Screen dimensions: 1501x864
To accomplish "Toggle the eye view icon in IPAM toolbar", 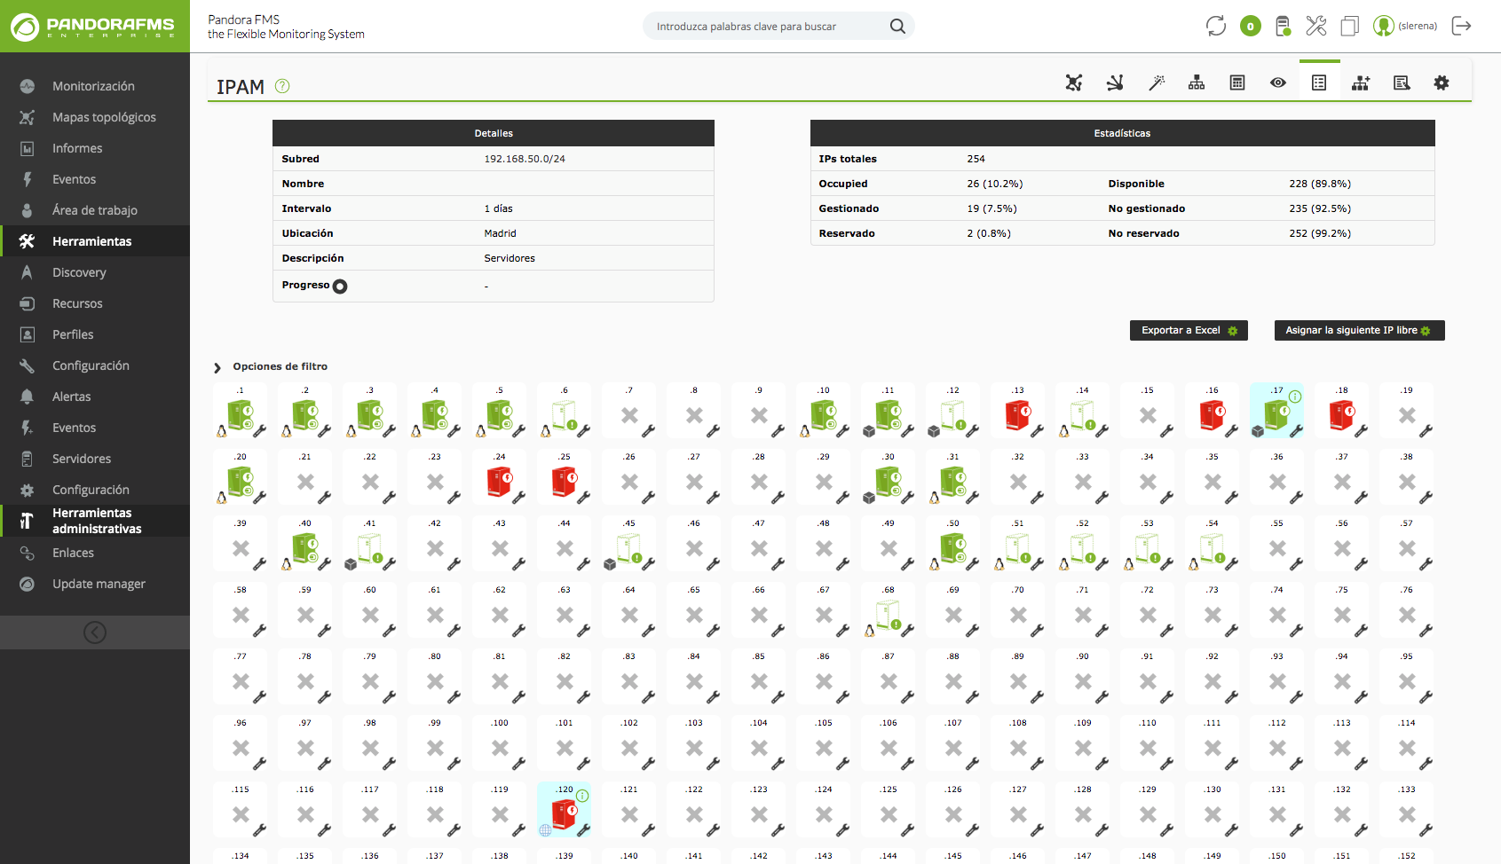I will [x=1278, y=82].
